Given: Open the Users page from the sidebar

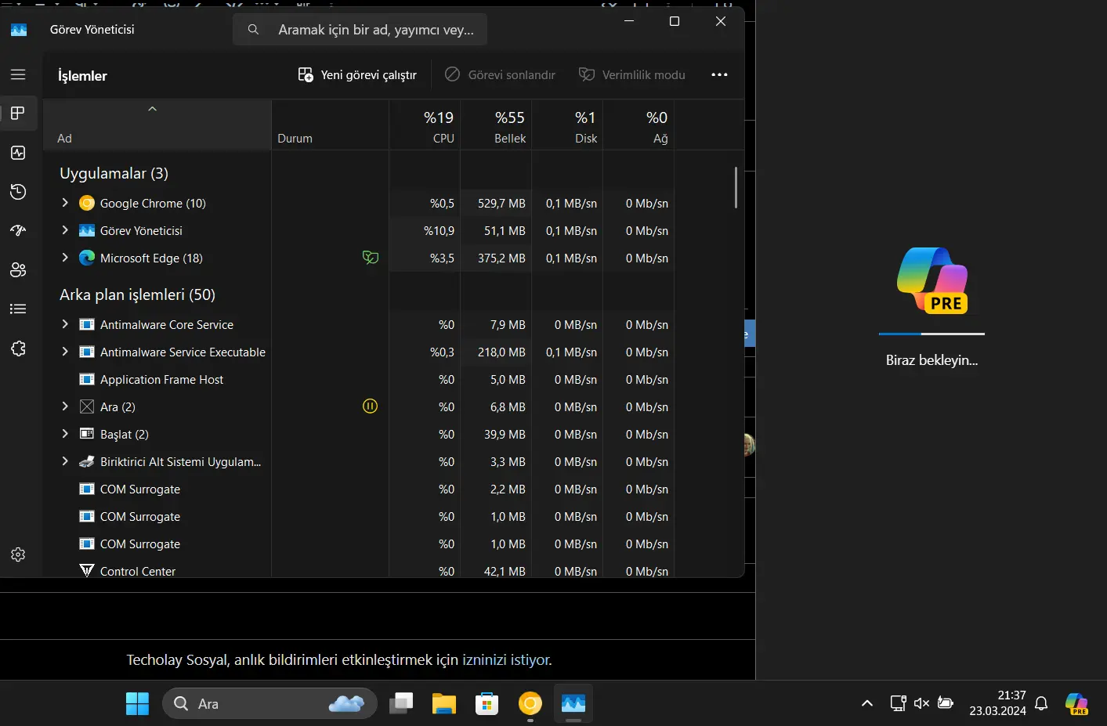Looking at the screenshot, I should (18, 270).
